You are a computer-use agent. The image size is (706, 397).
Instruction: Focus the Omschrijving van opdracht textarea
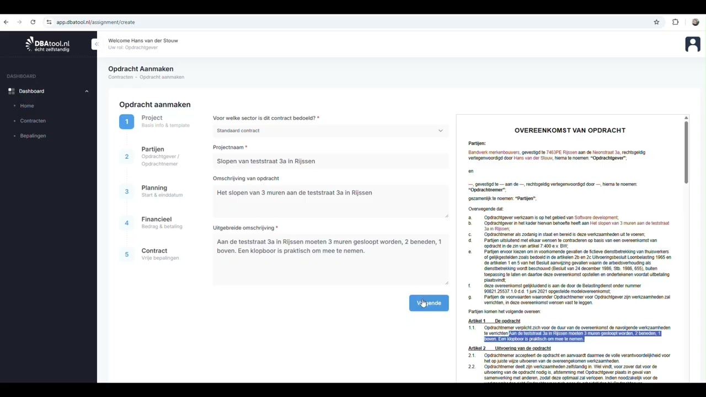330,201
